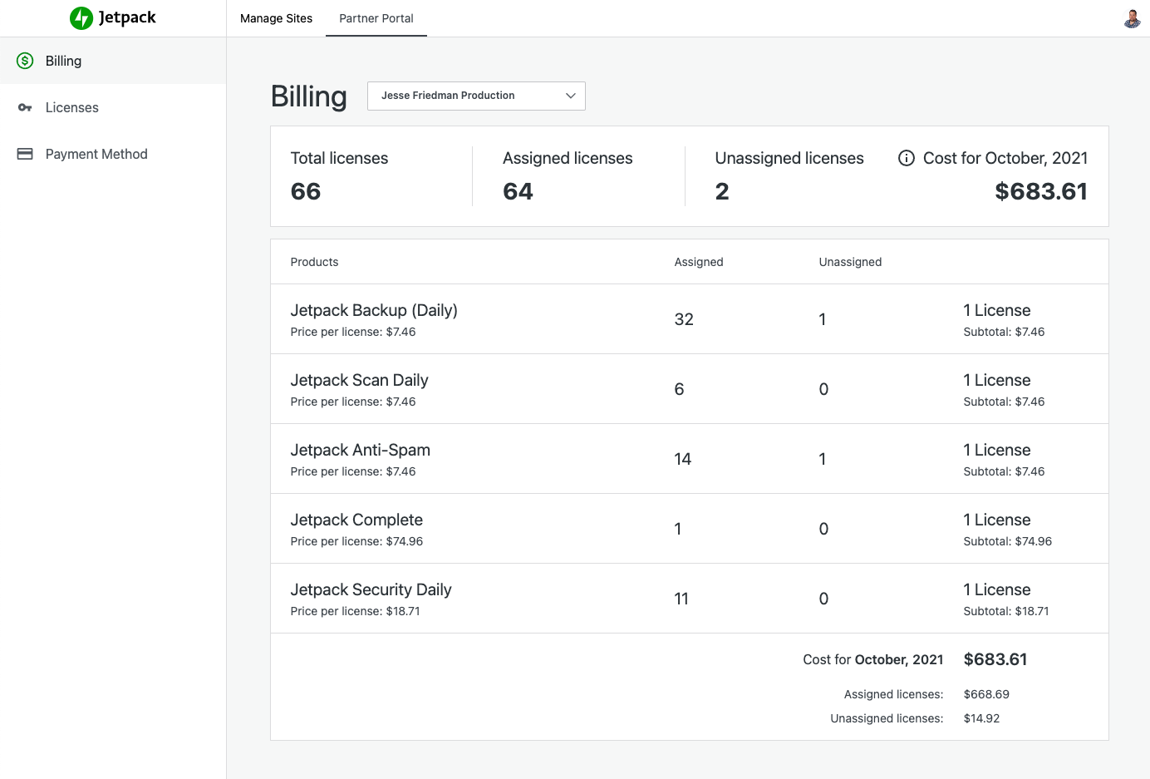Select the Billing sidebar entry
Screen dimensions: 1150x779
pos(63,60)
